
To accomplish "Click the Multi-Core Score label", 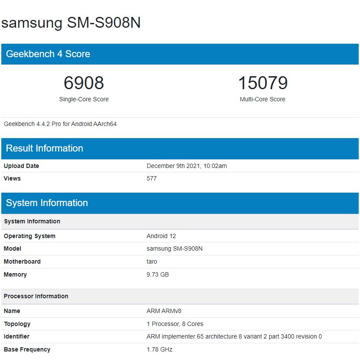I will [x=263, y=99].
